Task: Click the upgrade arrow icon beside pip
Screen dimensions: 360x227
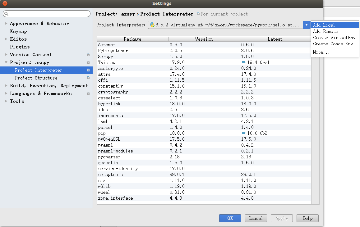Action: click(x=243, y=133)
